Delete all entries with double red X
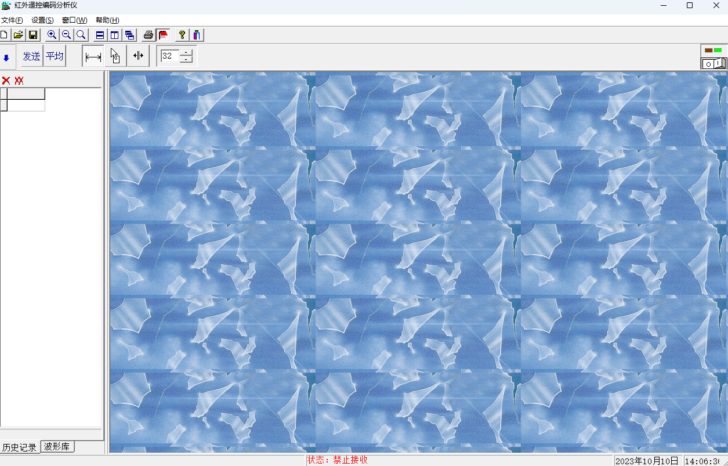 (19, 80)
